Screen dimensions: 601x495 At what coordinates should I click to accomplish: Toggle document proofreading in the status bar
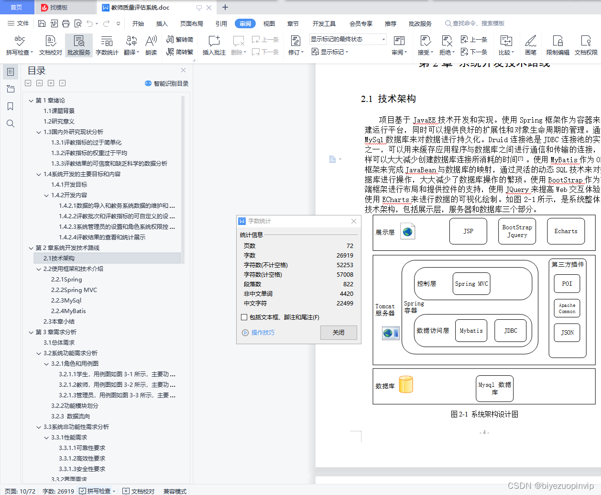click(139, 491)
